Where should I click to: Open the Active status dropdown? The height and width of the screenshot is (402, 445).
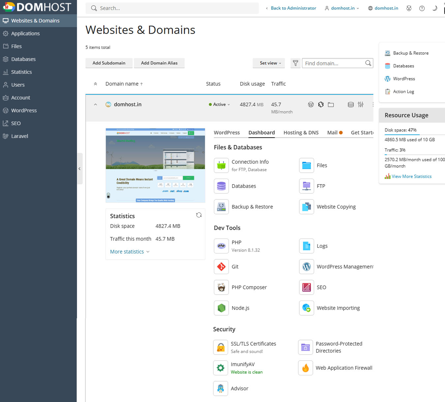(220, 104)
